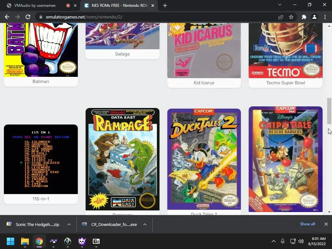
Task: Select the NES ROMs FREE tab
Action: (120, 6)
